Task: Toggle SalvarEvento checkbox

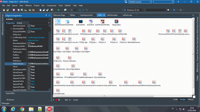Action: [29, 72]
